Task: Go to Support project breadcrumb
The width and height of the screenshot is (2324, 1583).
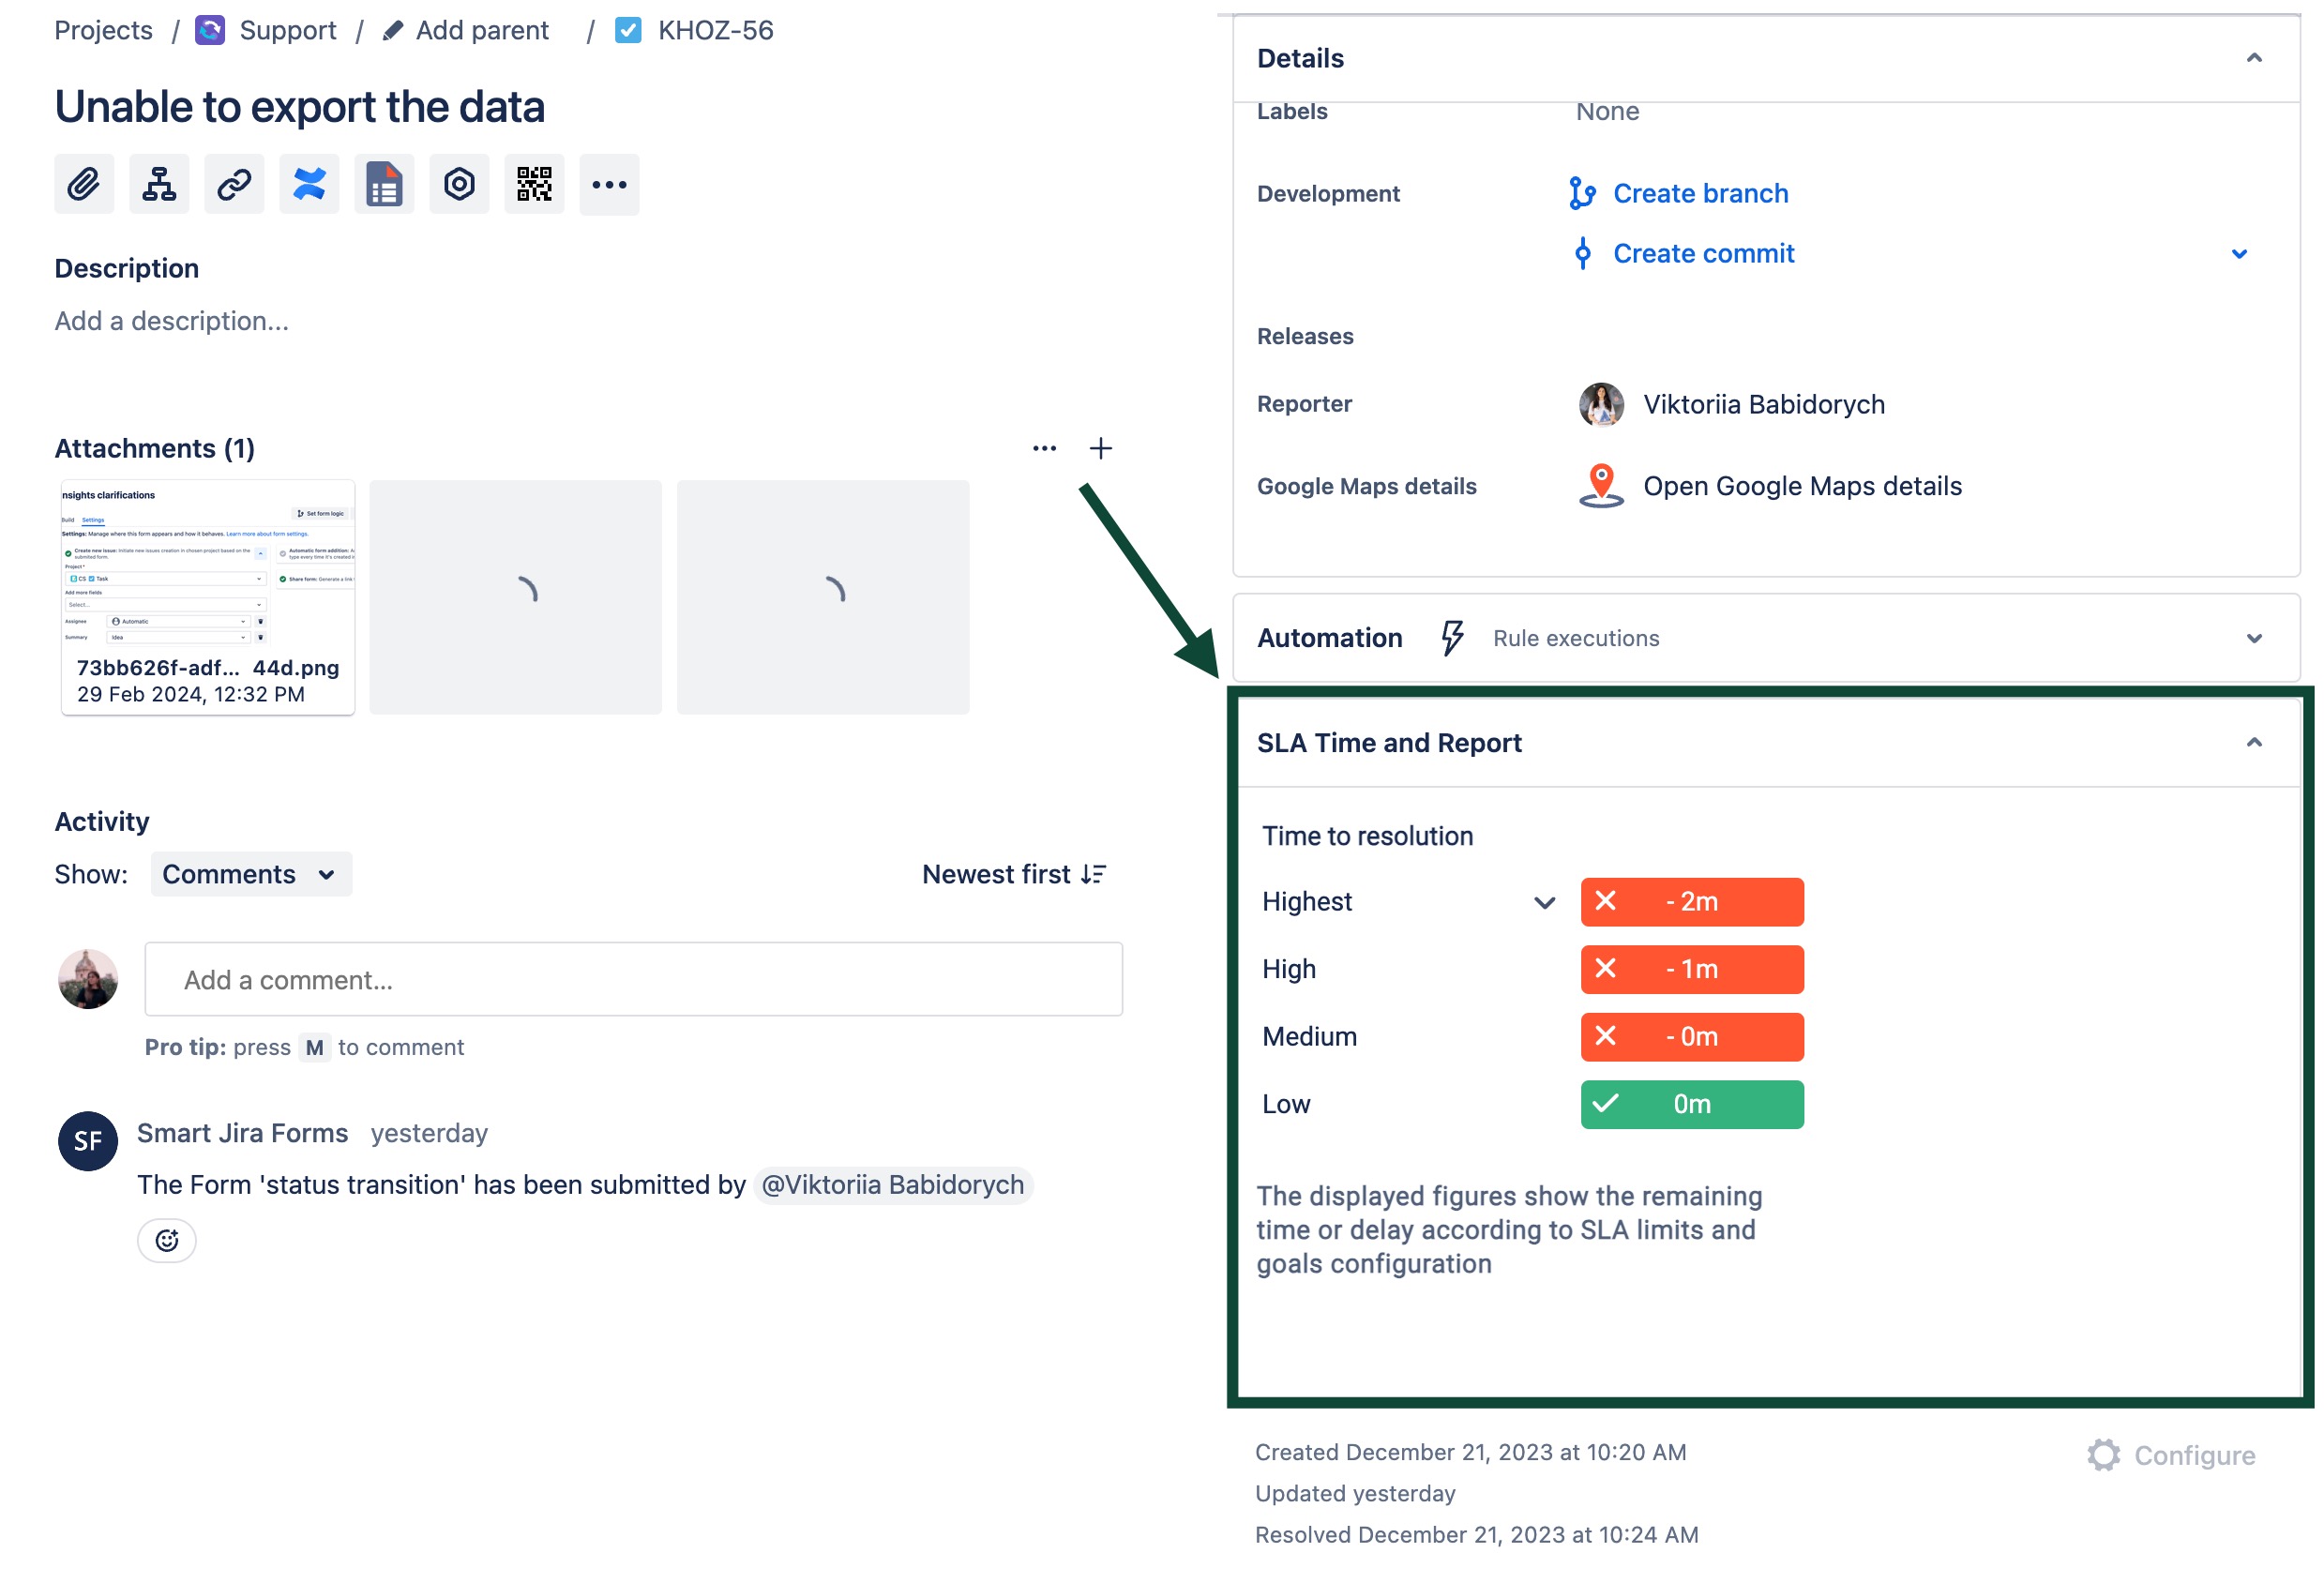Action: [x=287, y=30]
